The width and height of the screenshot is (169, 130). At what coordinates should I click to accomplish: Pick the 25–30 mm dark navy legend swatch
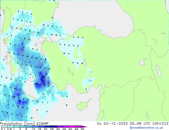coord(54,127)
